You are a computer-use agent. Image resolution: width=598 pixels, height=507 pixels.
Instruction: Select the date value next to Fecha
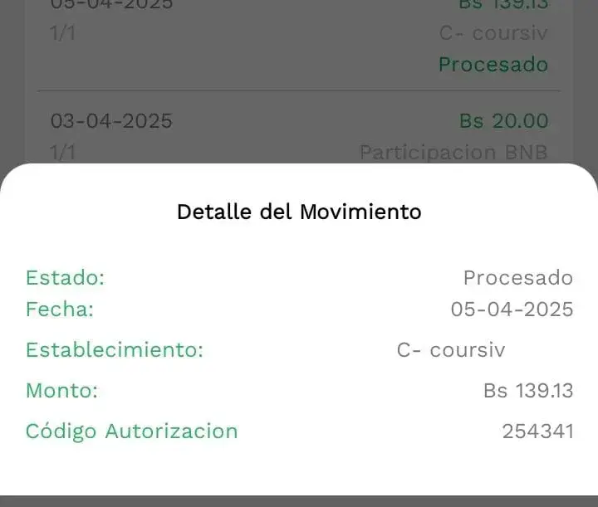tap(512, 310)
